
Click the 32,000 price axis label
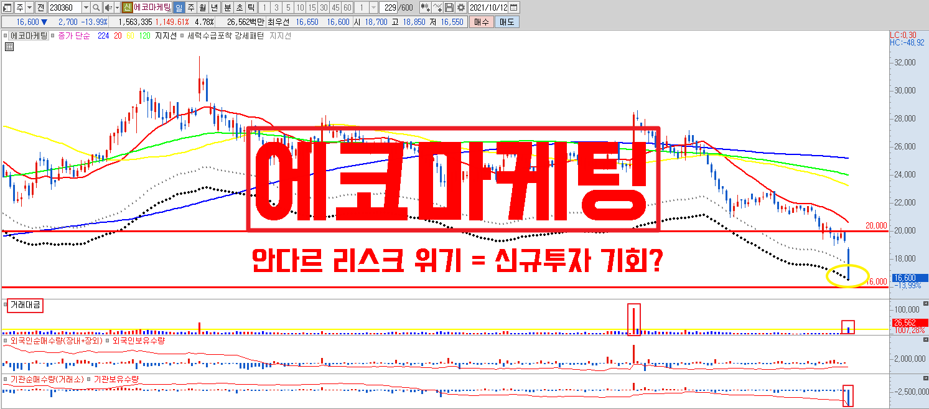click(906, 62)
